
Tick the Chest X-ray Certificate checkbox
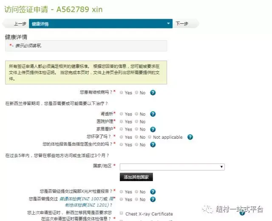click(122, 213)
